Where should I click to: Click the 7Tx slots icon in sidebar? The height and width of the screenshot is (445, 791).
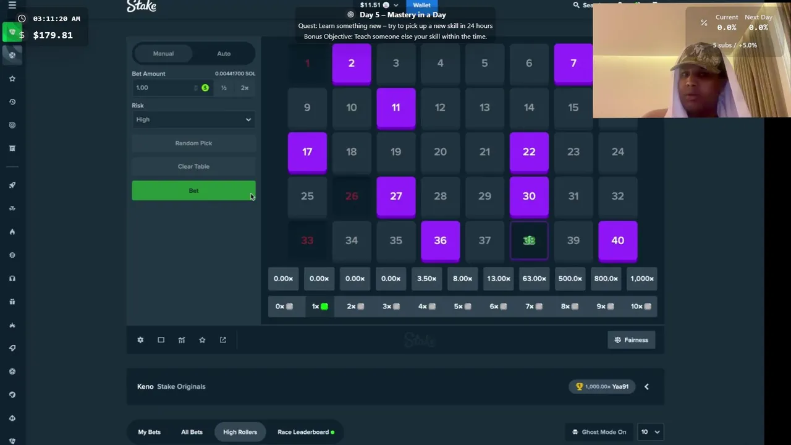click(x=12, y=208)
